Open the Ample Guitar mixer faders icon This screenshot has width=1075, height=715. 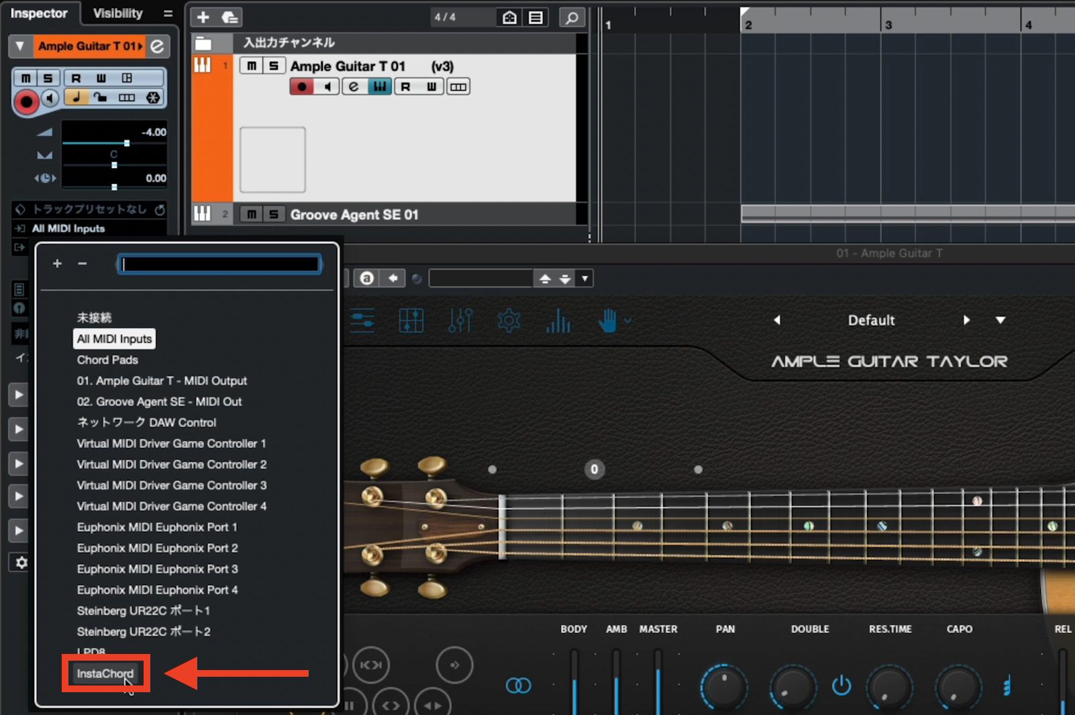460,321
